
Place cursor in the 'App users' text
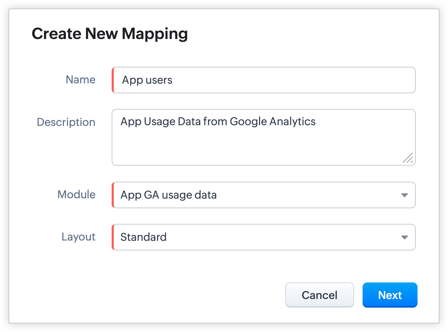pos(147,80)
